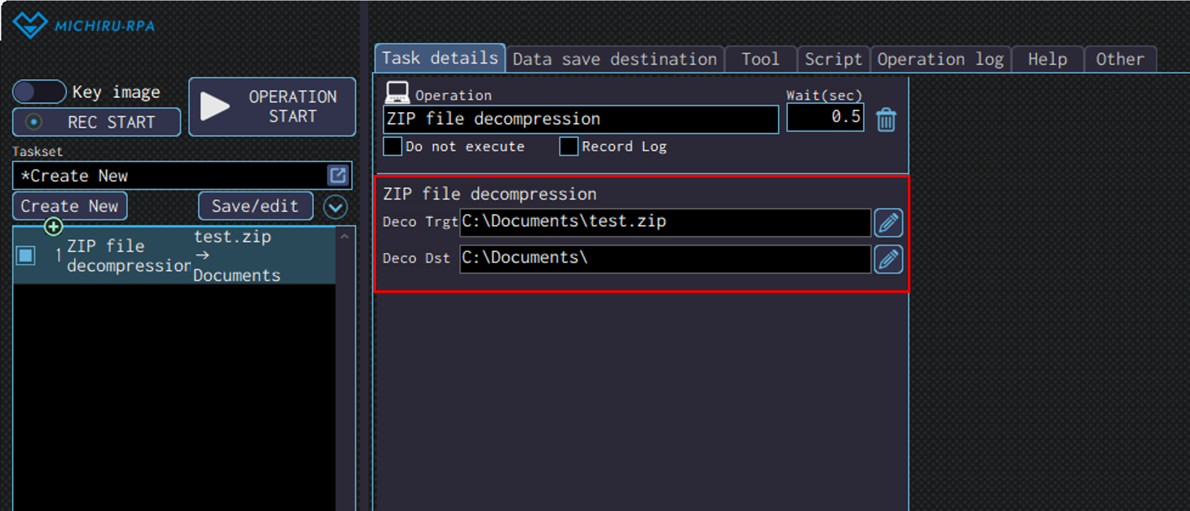Viewport: 1190px width, 511px height.
Task: Click green plus add task icon
Action: [53, 227]
